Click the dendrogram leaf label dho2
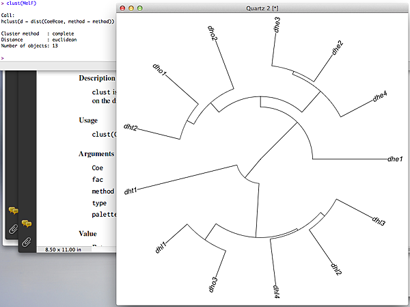The image size is (410, 307). (213, 34)
